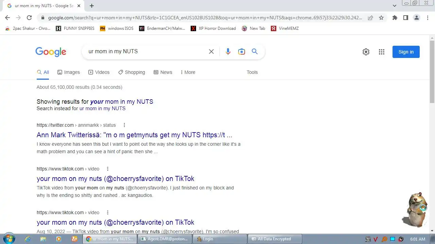Viewport: 435px width, 244px height.
Task: Open Login taskbar window
Action: click(x=220, y=239)
